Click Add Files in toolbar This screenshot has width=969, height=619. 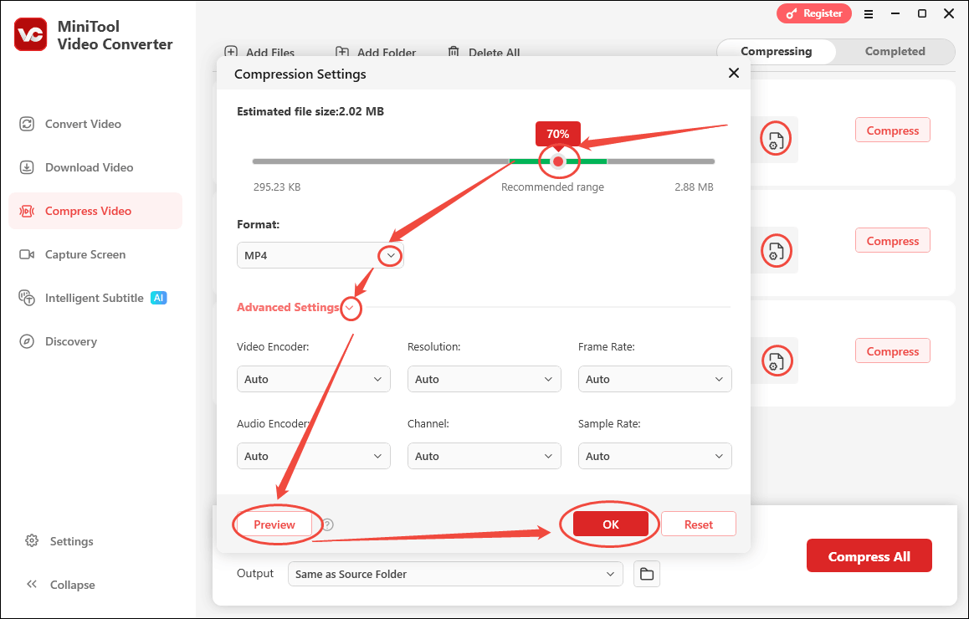pos(259,53)
